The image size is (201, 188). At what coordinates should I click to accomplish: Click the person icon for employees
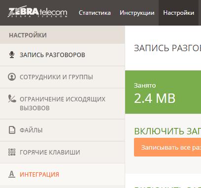12,77
